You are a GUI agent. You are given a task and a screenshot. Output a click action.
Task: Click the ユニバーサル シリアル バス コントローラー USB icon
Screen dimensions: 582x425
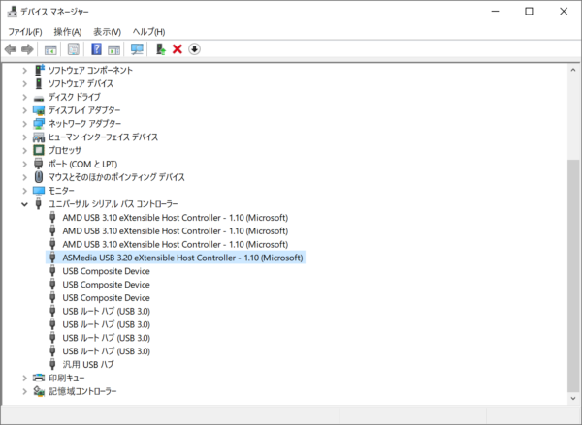coord(38,204)
